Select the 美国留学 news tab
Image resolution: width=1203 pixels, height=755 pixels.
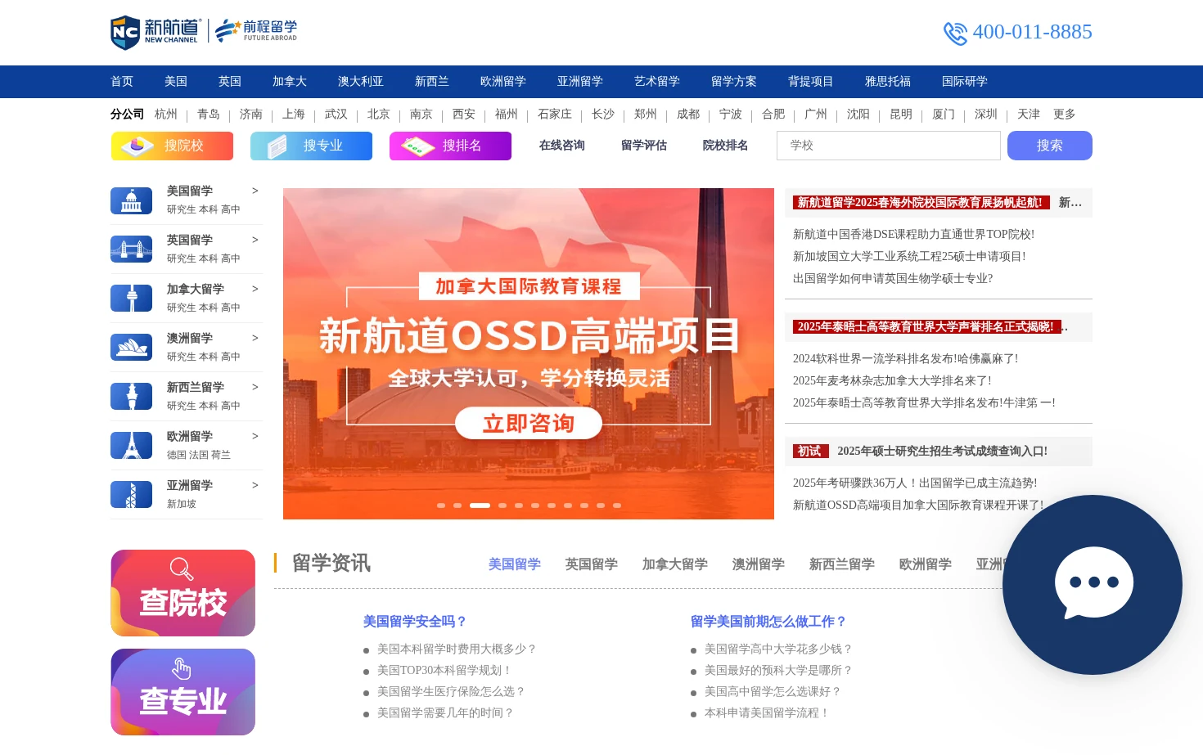[x=515, y=564]
